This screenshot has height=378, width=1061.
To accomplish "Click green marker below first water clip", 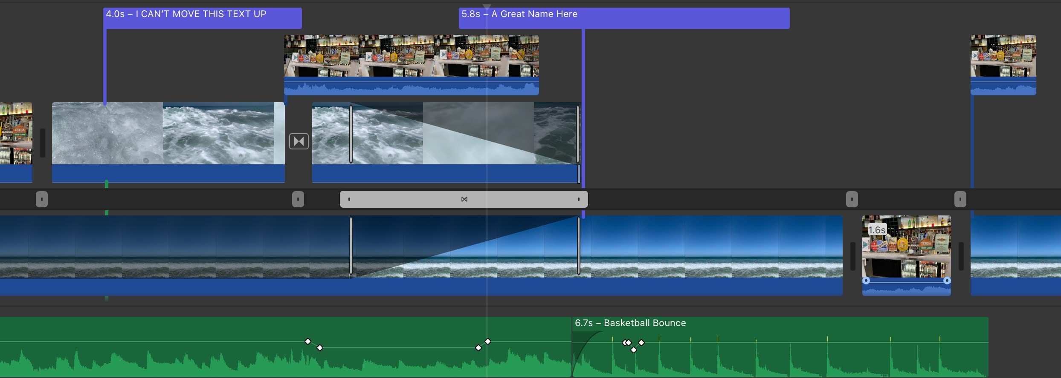I will pos(107,184).
